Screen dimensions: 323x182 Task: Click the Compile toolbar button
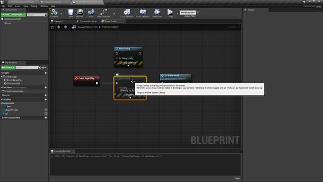(x=54, y=13)
